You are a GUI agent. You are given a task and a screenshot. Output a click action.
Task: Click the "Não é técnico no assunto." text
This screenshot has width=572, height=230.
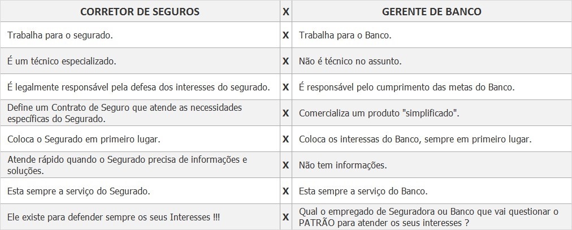pyautogui.click(x=350, y=61)
